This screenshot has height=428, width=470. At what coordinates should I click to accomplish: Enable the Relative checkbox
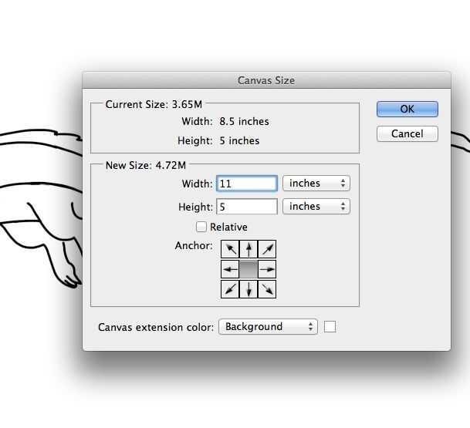[201, 227]
